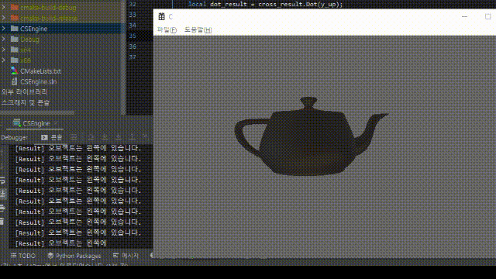Click the clear-all trash icon in the console
The height and width of the screenshot is (279, 496).
click(2, 221)
